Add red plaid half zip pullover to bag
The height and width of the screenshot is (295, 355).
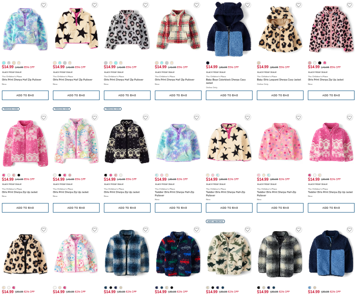[x=178, y=95]
